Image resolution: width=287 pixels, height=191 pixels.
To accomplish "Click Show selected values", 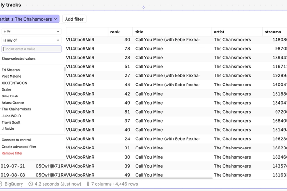I will (19, 59).
